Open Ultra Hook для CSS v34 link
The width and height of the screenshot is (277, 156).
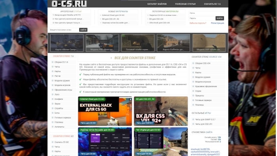[159, 23]
